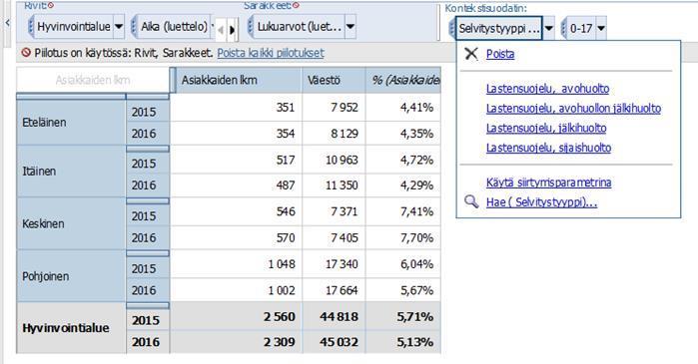Screen dimensions: 698x364
Task: Click Hae ( Selvitystyyppi)... search link
Action: (x=541, y=202)
